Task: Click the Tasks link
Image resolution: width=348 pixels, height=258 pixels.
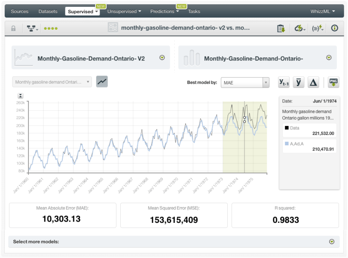Action: 194,12
